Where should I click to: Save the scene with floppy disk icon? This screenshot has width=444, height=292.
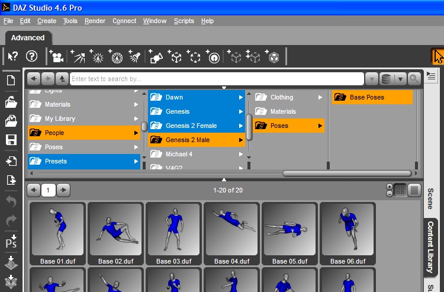point(11,140)
